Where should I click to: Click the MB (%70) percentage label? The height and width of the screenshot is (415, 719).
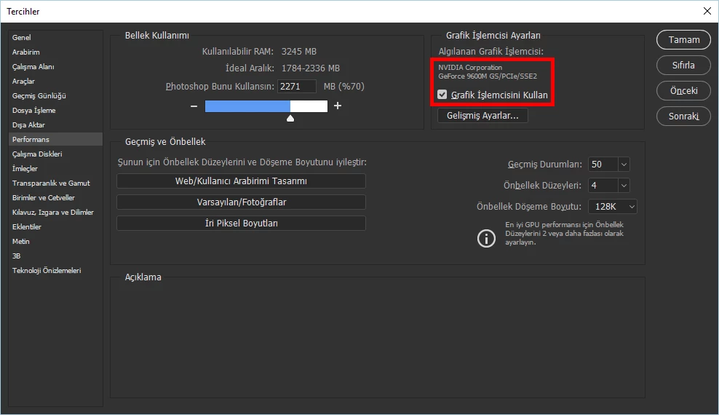click(x=344, y=86)
